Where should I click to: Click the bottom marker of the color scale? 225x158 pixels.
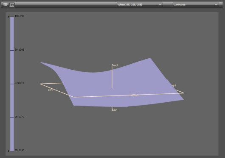tap(9, 151)
